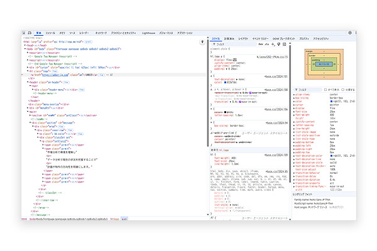Check the Show all (すべて表示) checkbox
Image resolution: width=377 pixels, height=251 pixels.
pos(325,90)
